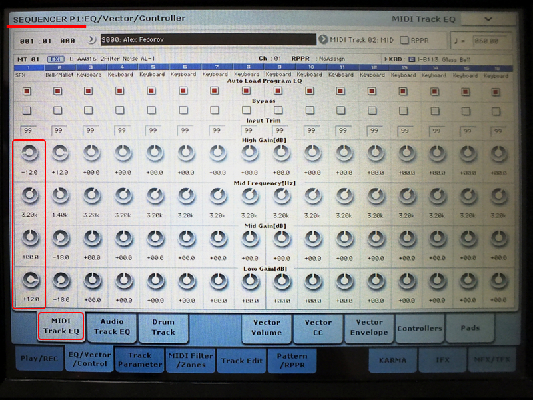Toggle Auto Load Program EQ for track 2
Image resolution: width=533 pixels, height=400 pixels.
pos(58,91)
